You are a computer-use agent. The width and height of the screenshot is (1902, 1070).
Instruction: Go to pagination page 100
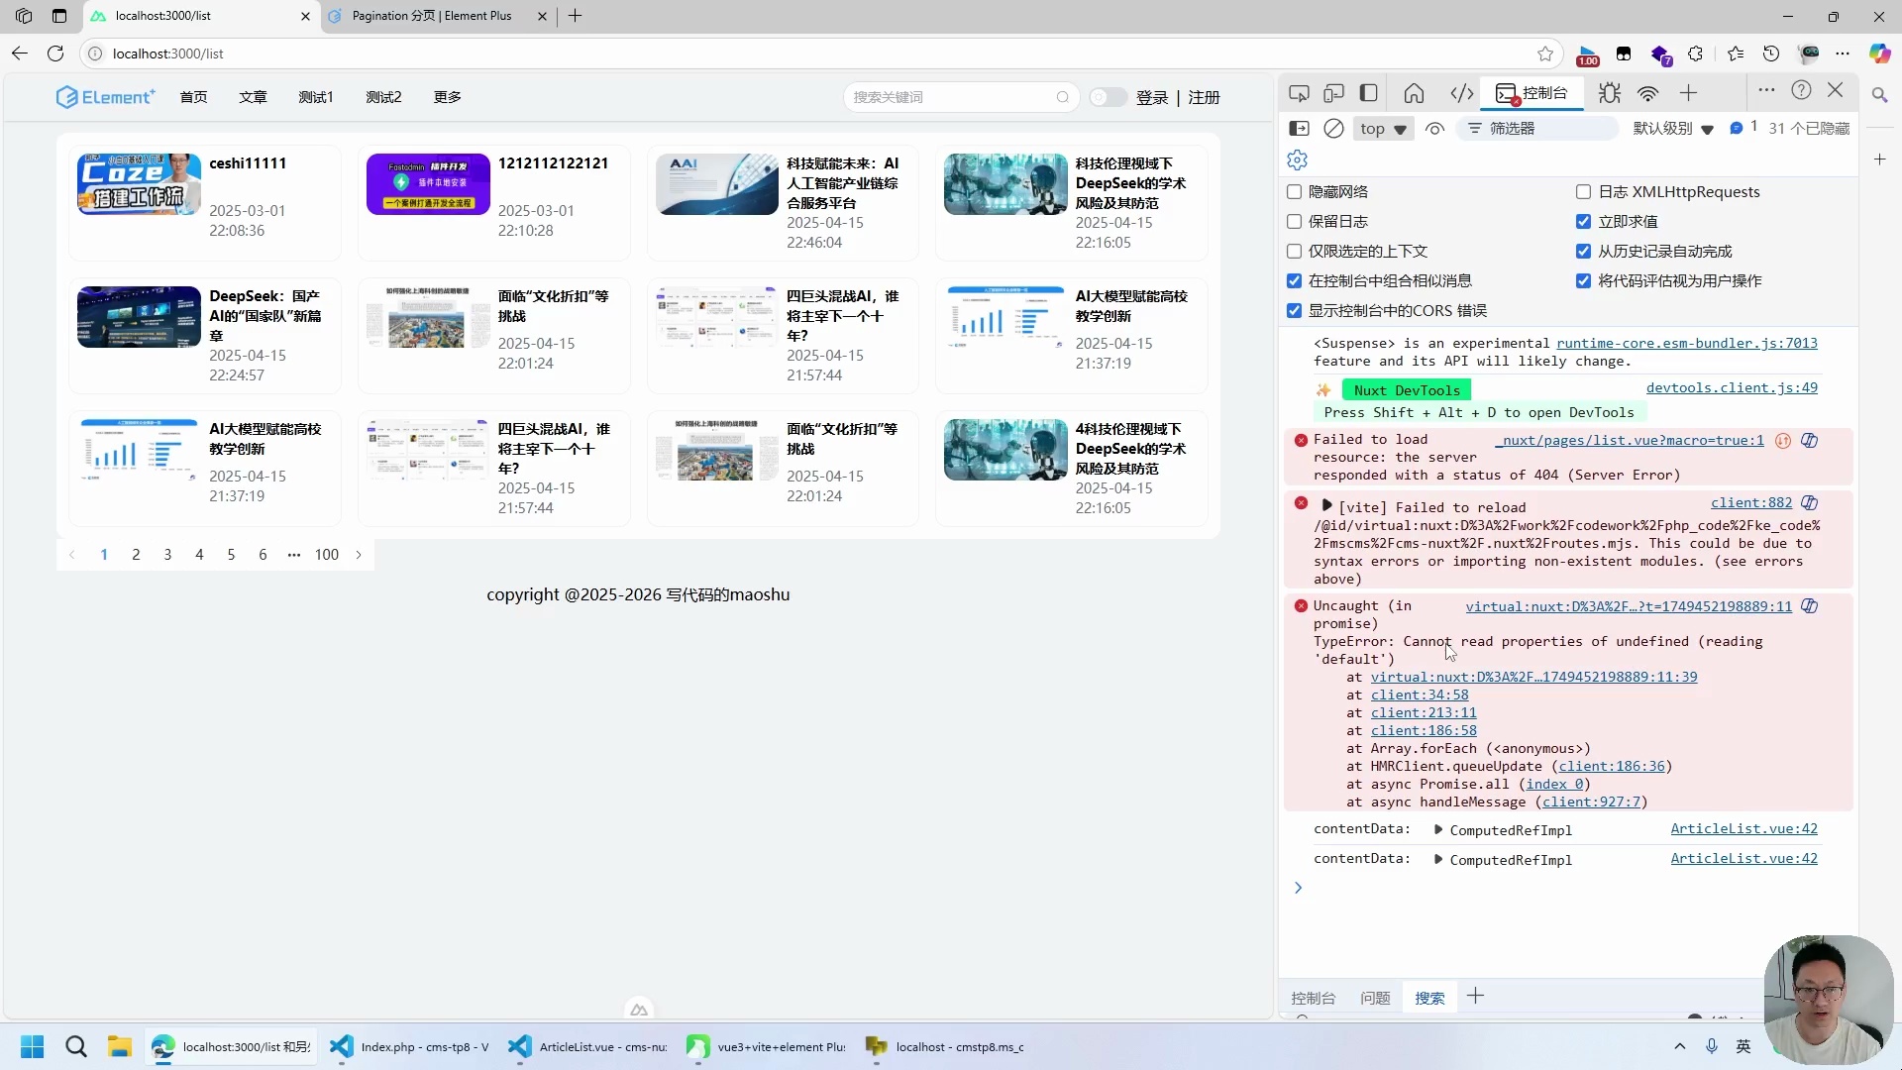(x=327, y=555)
